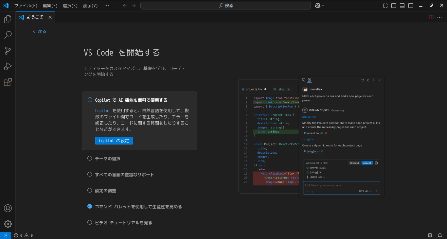
Task: Select the ようこそ tab
Action: 35,17
